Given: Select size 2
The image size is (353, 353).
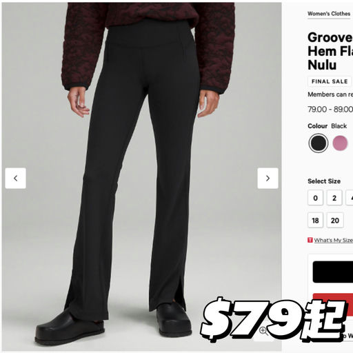Looking at the screenshot, I should click(x=334, y=198).
